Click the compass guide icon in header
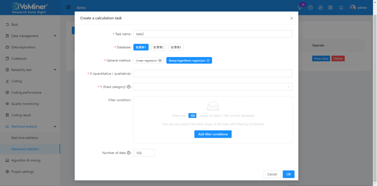 pos(321,8)
